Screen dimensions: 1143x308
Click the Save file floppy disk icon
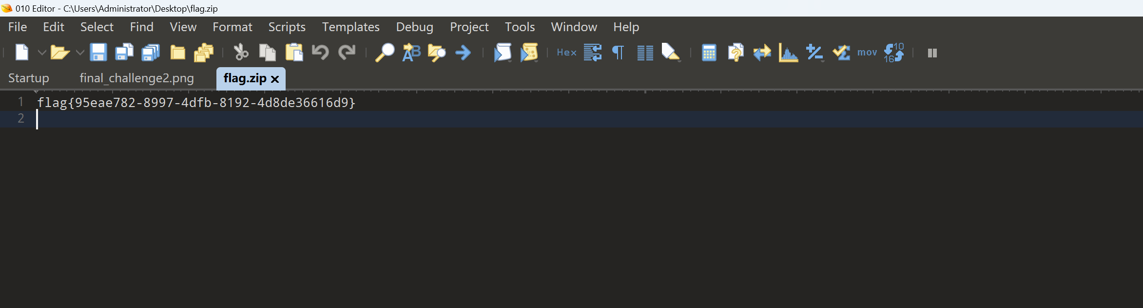[98, 53]
